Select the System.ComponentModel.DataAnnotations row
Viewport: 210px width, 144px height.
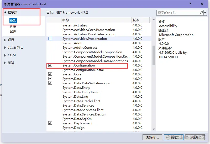(x=99, y=61)
